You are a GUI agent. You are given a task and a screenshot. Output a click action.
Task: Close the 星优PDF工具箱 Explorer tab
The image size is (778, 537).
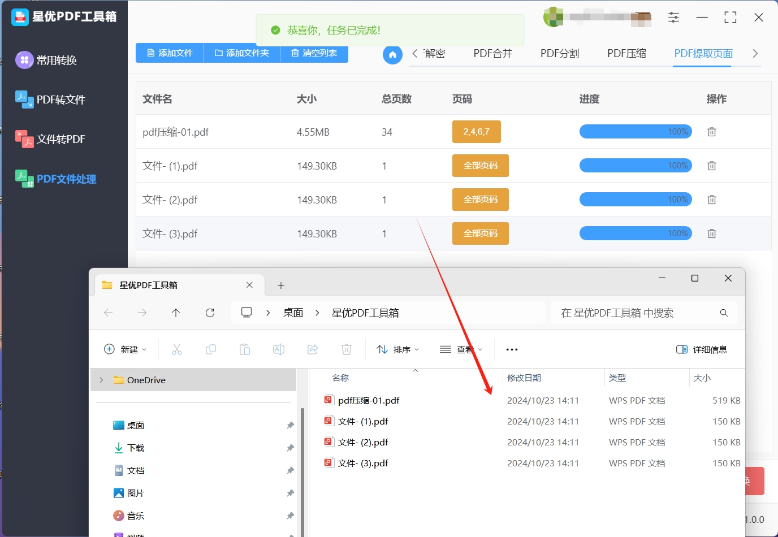pos(249,285)
